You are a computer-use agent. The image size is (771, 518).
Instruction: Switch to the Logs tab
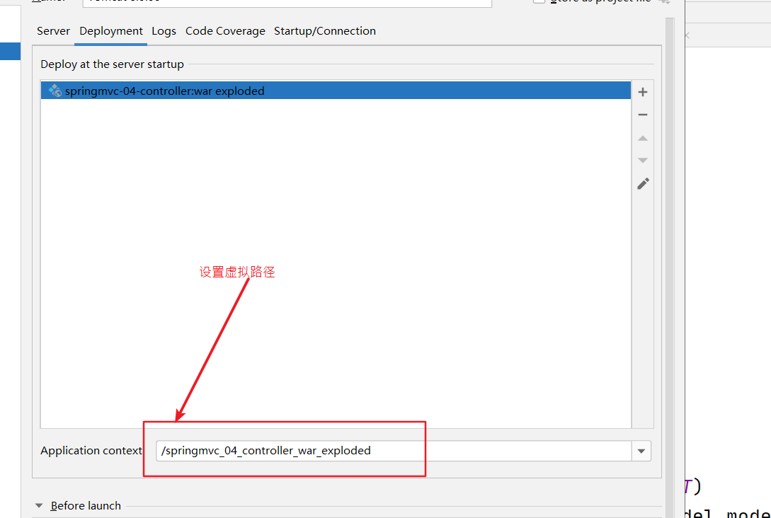[164, 31]
